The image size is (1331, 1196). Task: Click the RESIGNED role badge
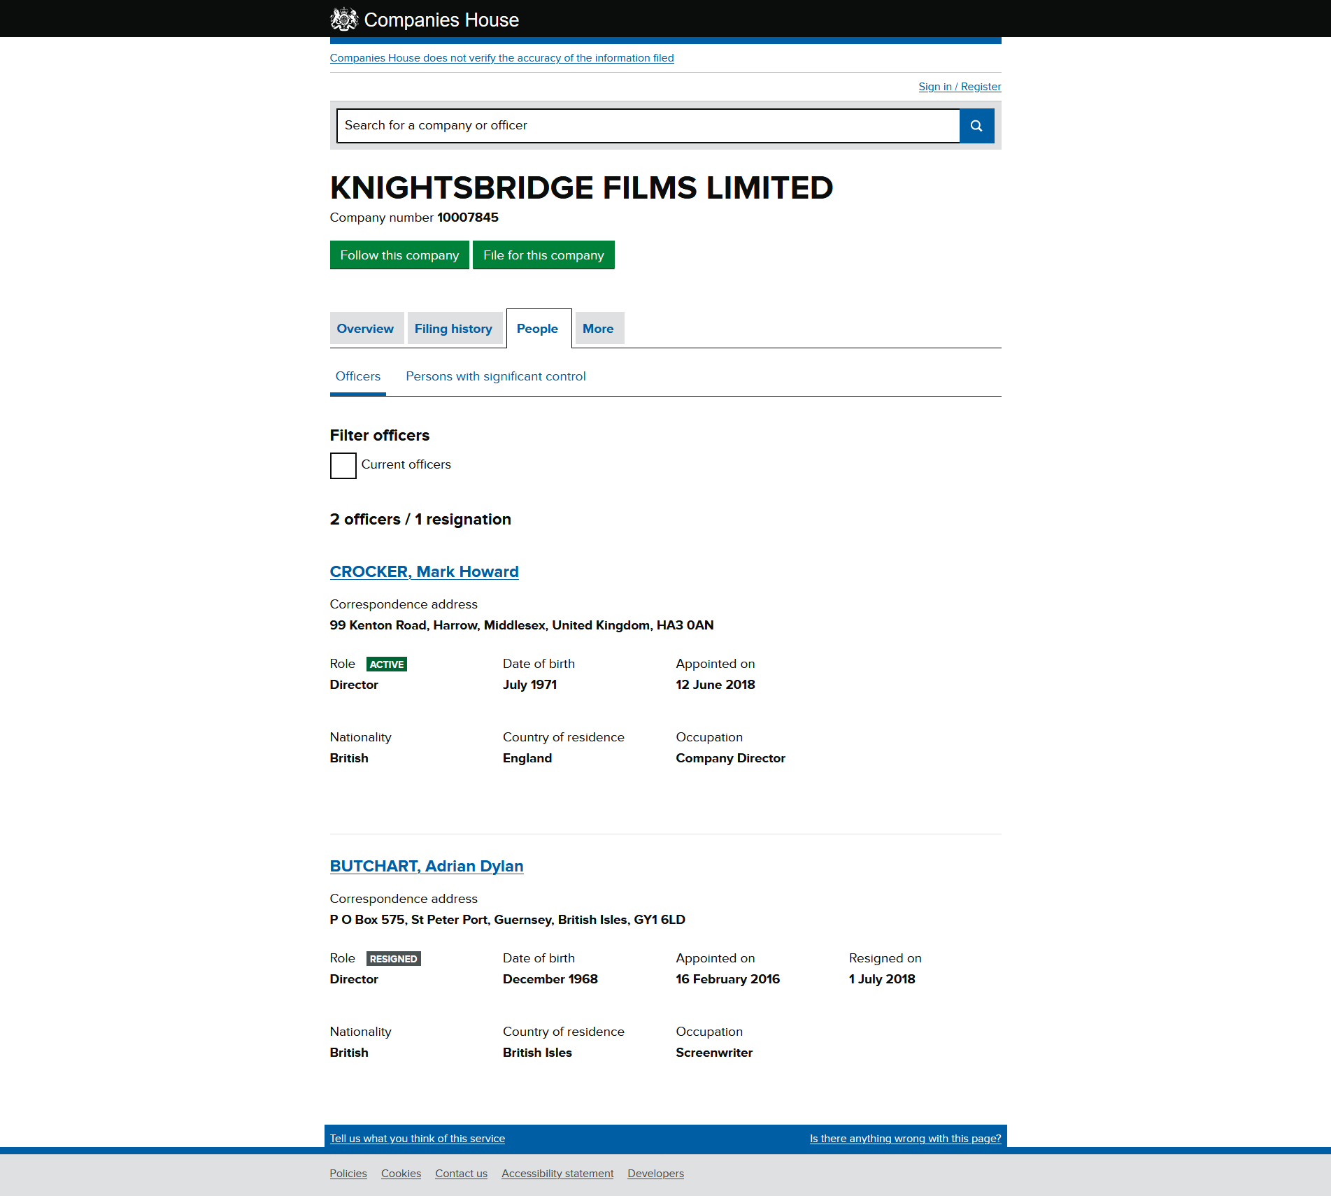click(393, 959)
